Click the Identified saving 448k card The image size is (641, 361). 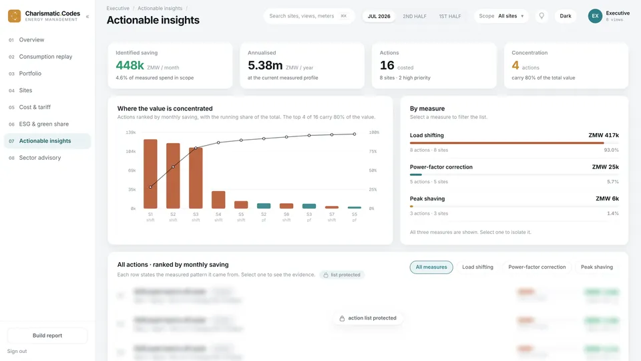170,66
